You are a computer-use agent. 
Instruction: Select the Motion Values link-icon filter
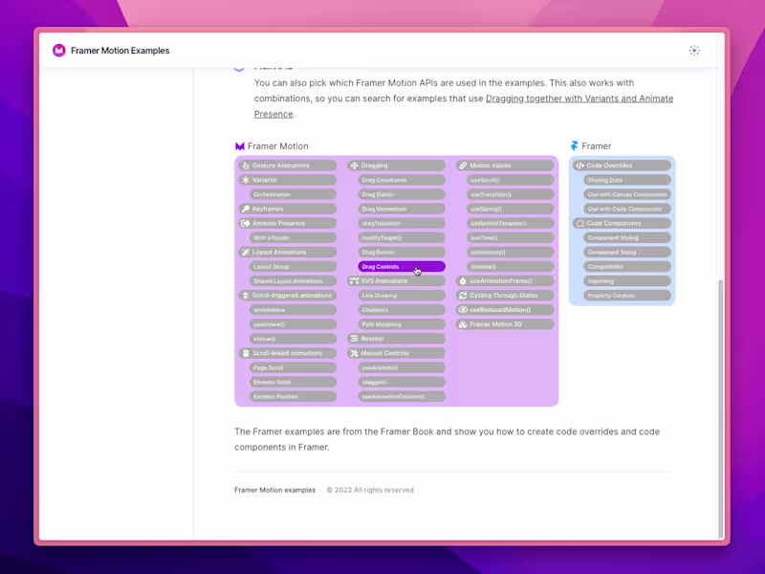pyautogui.click(x=505, y=166)
